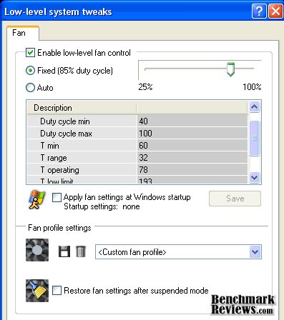This screenshot has width=284, height=320.
Task: Click the 100% slider maximum label
Action: (252, 87)
